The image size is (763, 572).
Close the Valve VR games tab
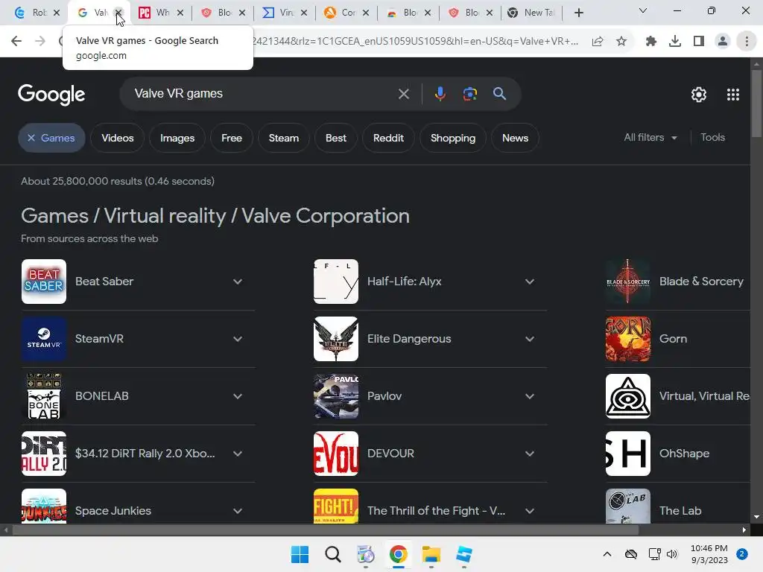coord(118,13)
